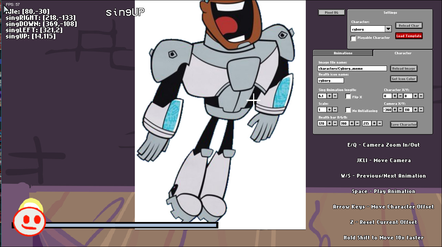Click the 'Z - Reset Current Offset' hint
This screenshot has height=247, width=442.
[x=384, y=222]
